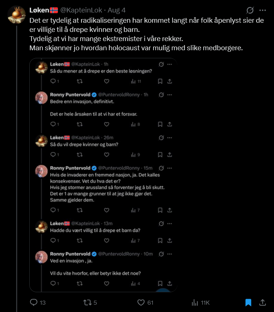
Task: Click the Ronny Puntervold name at 15m reply
Action: click(70, 168)
